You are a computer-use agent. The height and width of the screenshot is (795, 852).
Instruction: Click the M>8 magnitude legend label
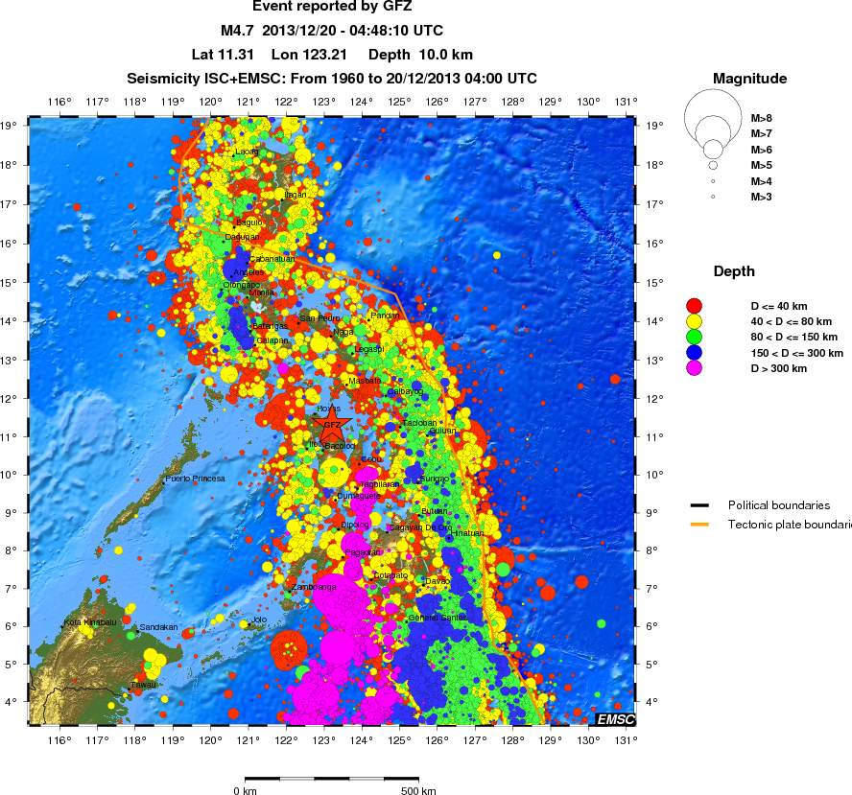coord(761,118)
